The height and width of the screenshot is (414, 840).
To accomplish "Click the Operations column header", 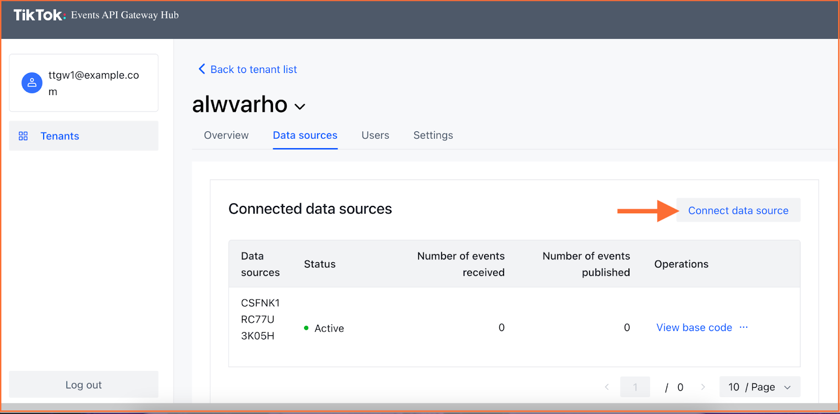I will click(681, 264).
